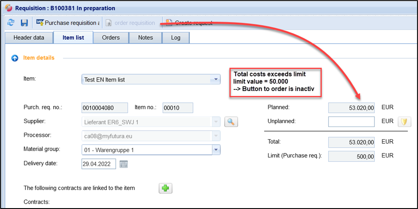Screen dimensions: 418x209
Task: Click the Unplanned amount input field
Action: pos(351,122)
